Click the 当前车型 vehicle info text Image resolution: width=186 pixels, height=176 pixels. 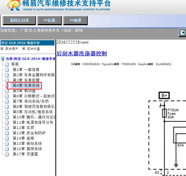point(41,31)
